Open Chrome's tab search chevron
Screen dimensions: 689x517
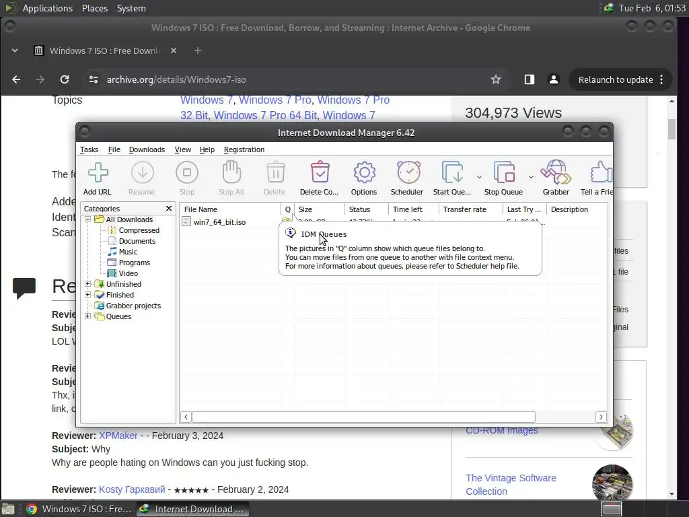click(15, 50)
